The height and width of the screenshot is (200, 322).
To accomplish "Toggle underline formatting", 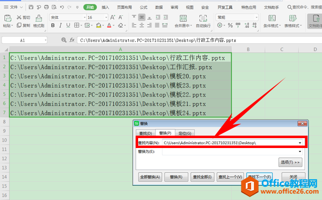I will [68, 25].
